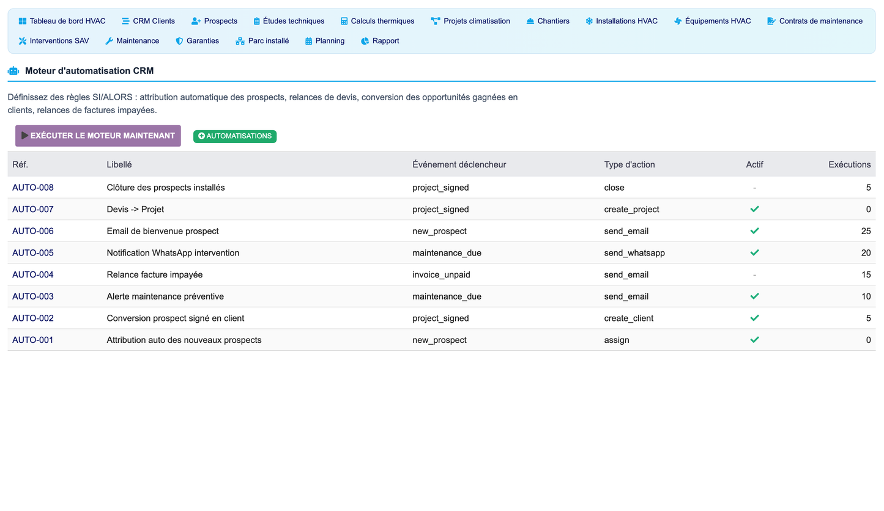Click the Rapport pie chart icon
This screenshot has width=884, height=511.
(x=365, y=41)
